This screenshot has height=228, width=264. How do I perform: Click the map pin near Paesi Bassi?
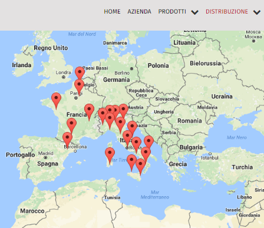click(x=80, y=73)
